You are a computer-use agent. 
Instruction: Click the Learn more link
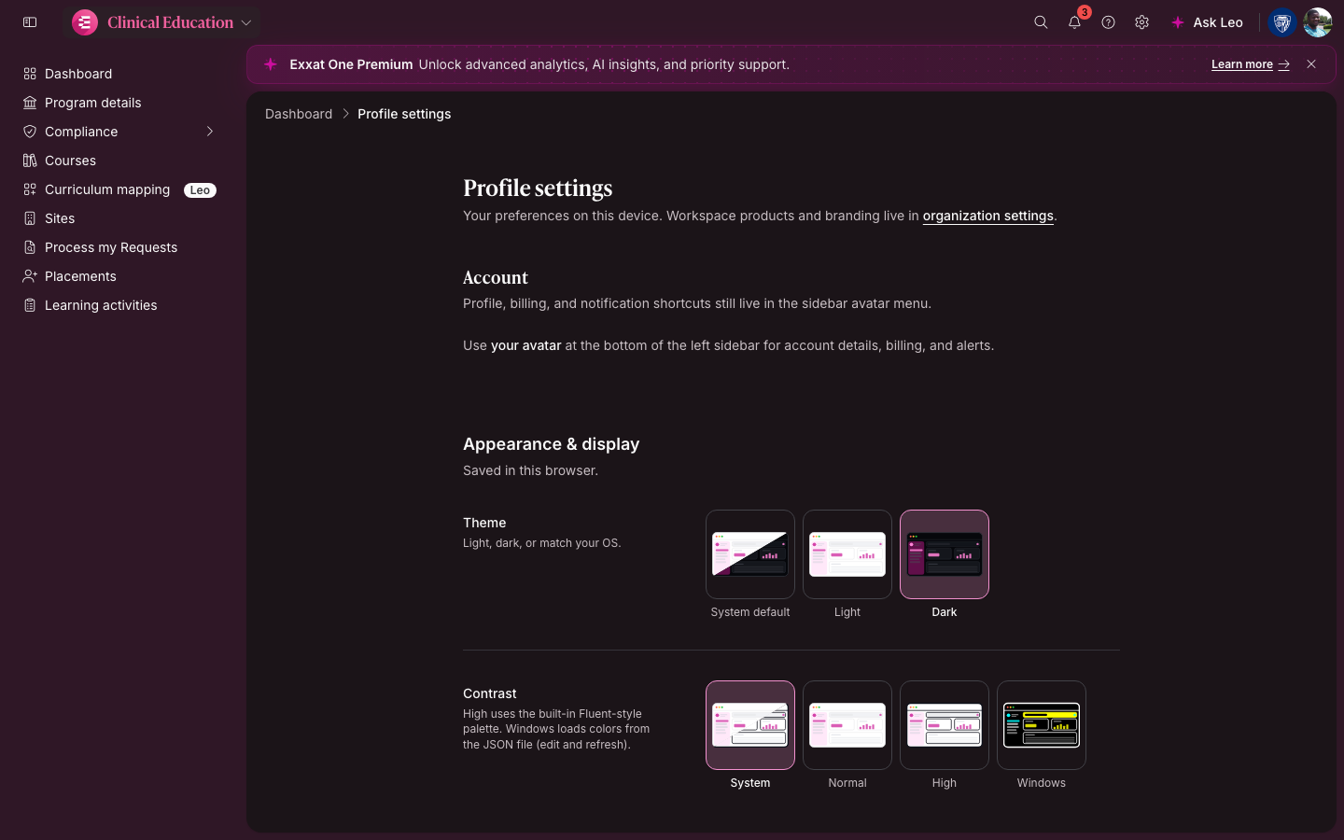click(x=1250, y=64)
